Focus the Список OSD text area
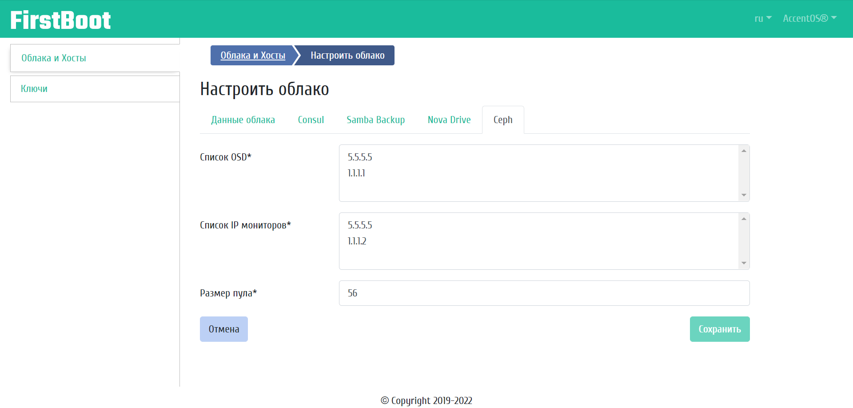Screen dimensions: 853x408 click(x=538, y=173)
